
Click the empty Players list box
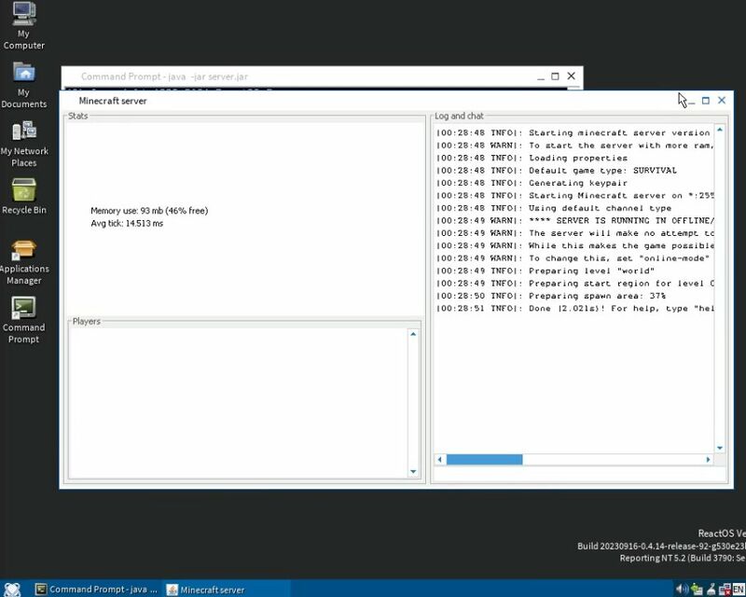238,403
